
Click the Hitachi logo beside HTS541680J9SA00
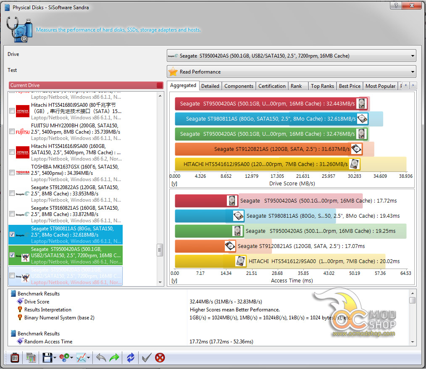23,111
